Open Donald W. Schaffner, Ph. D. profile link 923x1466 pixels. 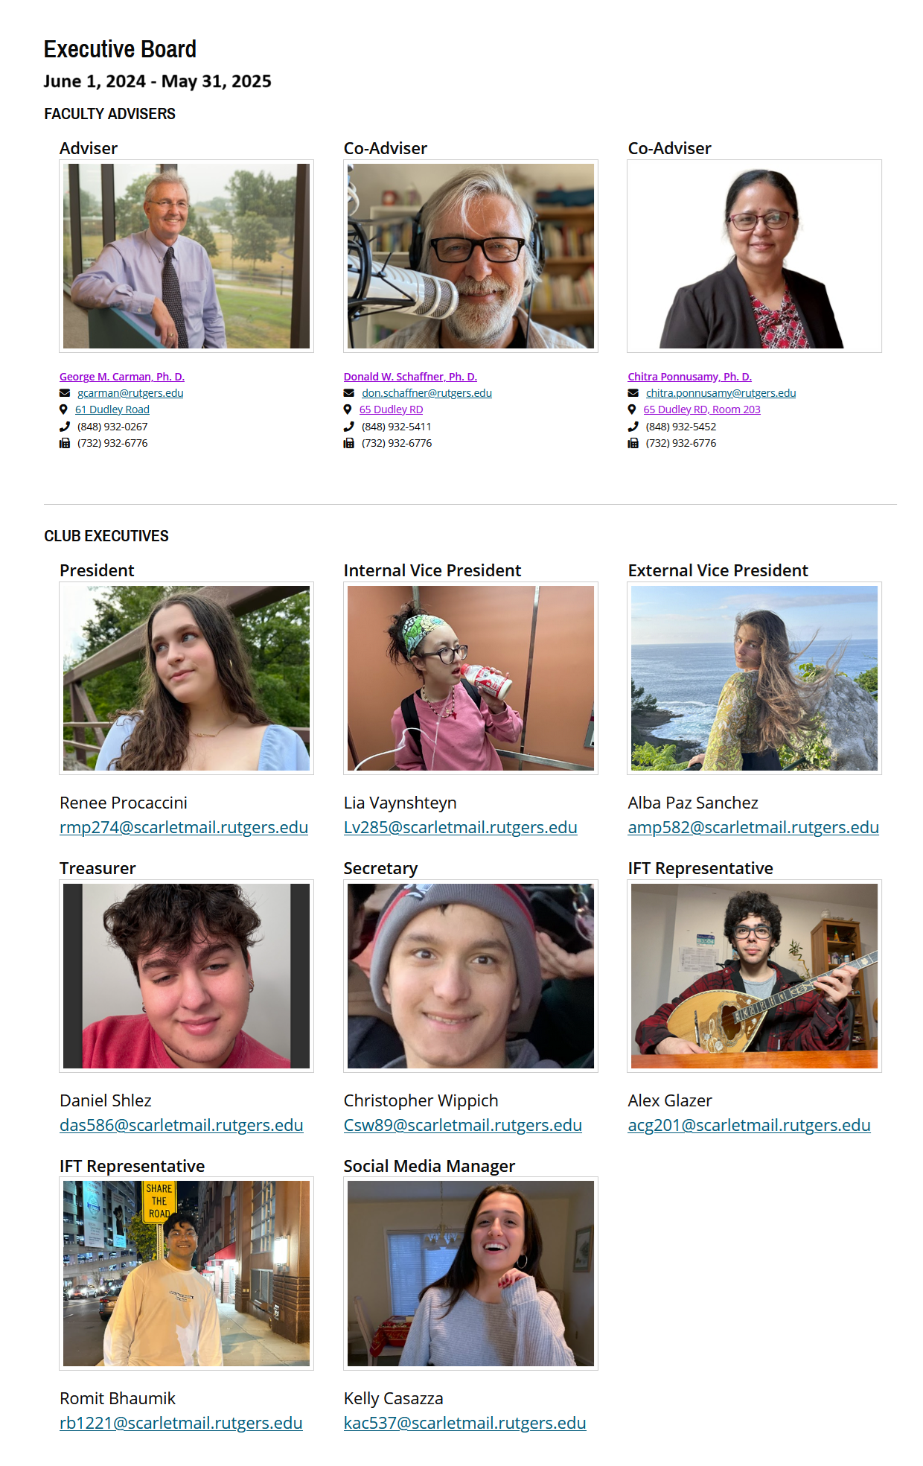410,377
